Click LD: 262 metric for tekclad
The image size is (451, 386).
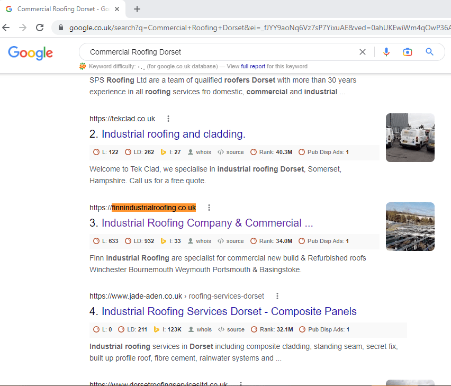tap(140, 152)
